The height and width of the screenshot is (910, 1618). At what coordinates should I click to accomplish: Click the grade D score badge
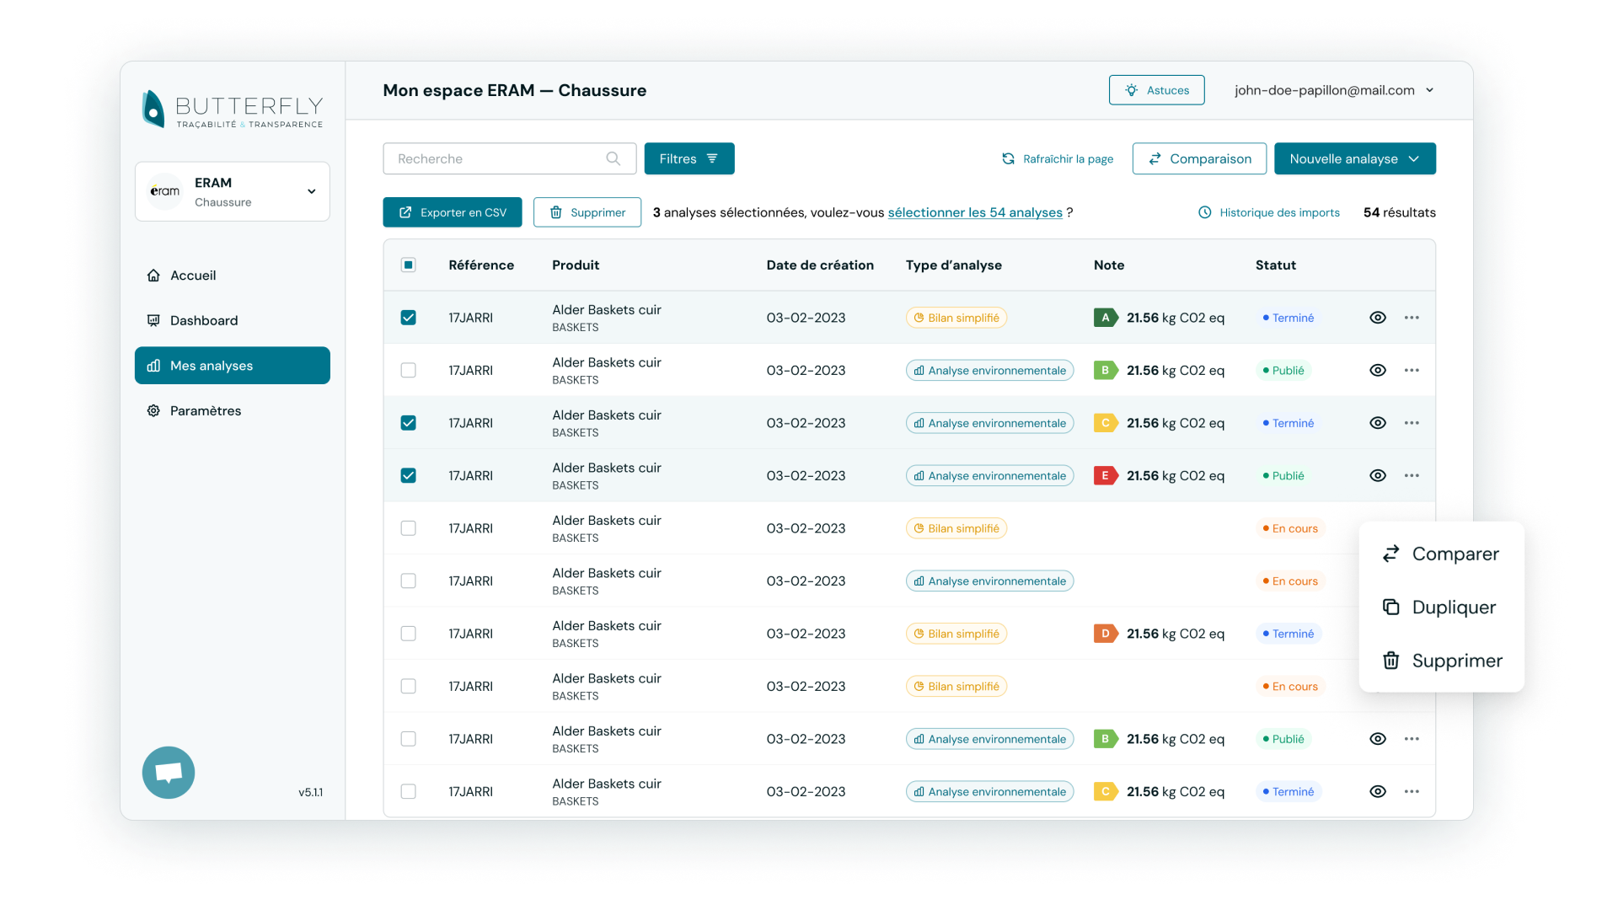[x=1106, y=634]
